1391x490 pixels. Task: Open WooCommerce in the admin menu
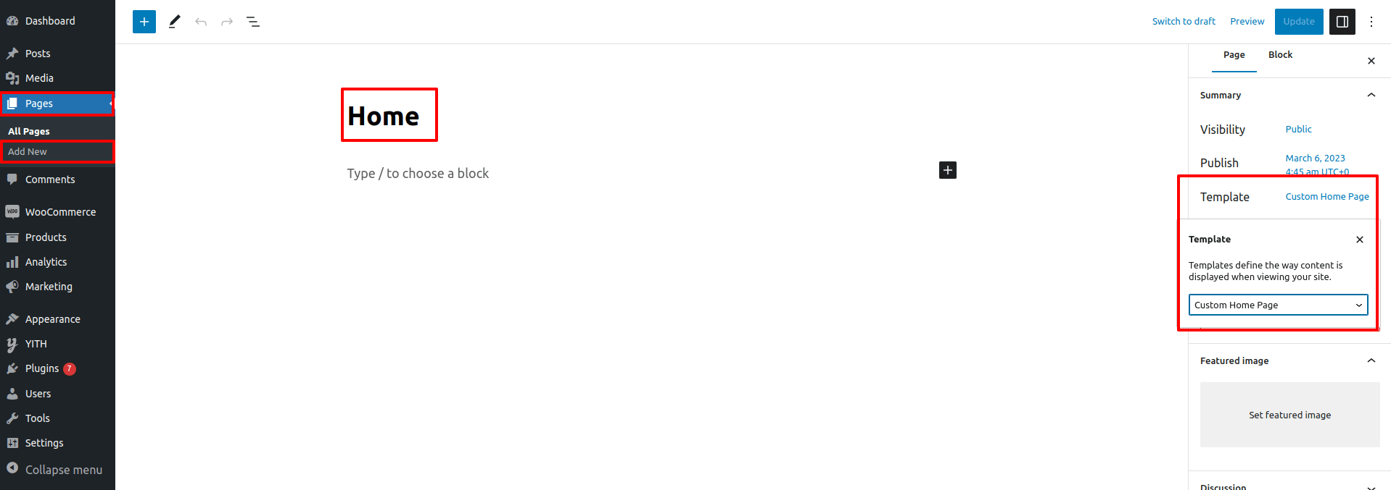(60, 212)
